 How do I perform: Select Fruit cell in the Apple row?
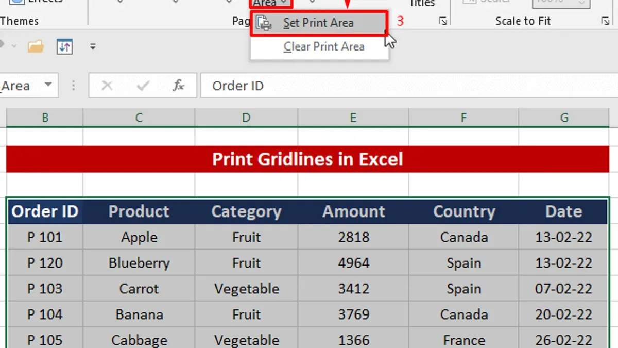246,237
